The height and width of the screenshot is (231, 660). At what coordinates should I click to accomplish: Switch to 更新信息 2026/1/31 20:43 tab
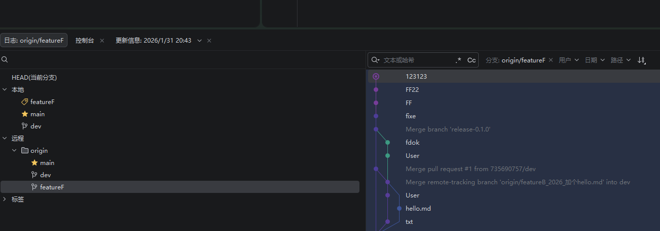click(x=153, y=40)
